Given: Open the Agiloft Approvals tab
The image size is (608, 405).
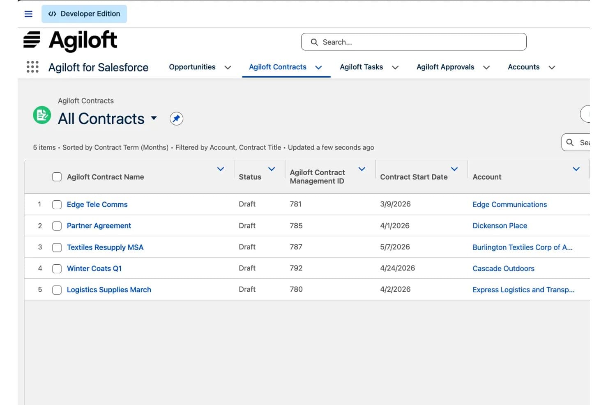Looking at the screenshot, I should 445,67.
